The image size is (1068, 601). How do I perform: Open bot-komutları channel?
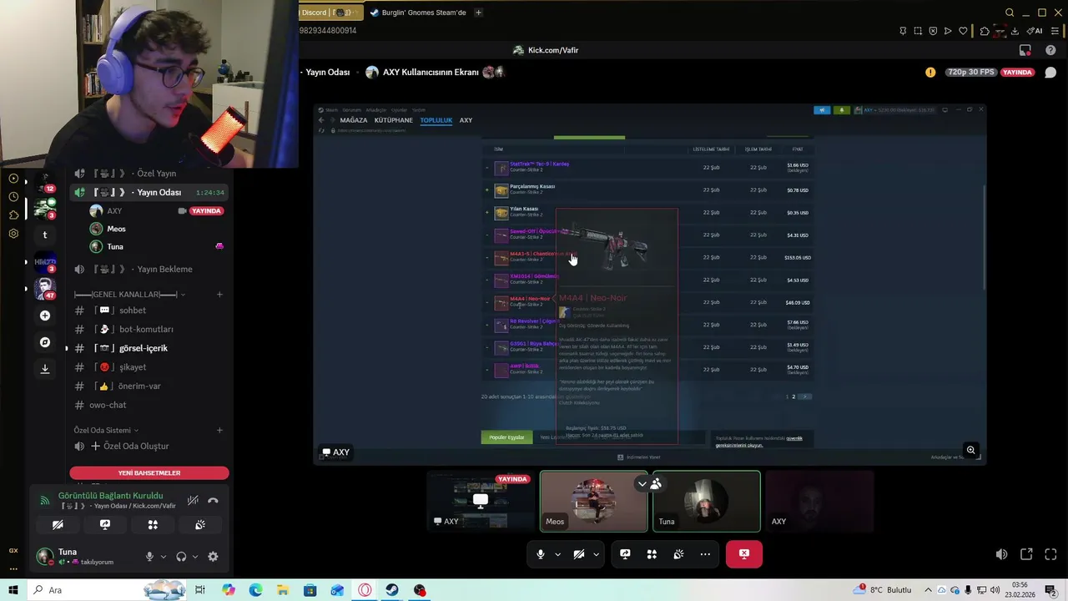(x=149, y=329)
